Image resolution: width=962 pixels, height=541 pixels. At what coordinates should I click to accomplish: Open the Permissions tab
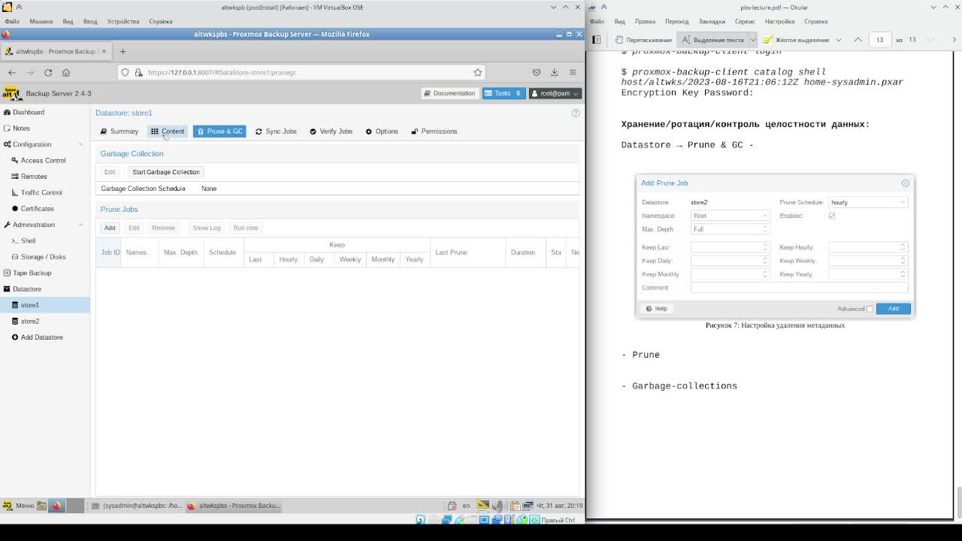(x=434, y=131)
